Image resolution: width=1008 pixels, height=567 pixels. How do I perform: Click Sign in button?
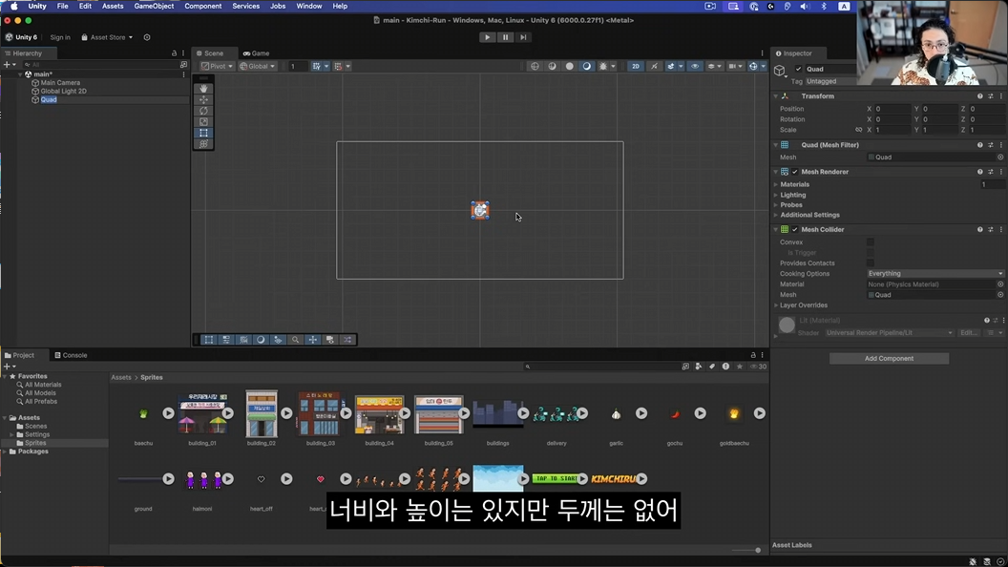click(60, 37)
